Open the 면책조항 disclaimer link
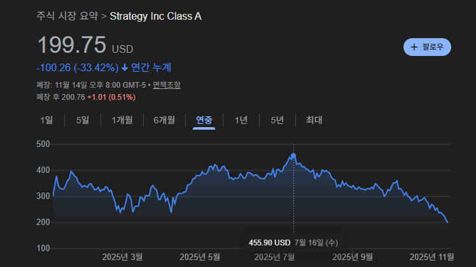Viewport: 476px width, 267px height. point(166,85)
